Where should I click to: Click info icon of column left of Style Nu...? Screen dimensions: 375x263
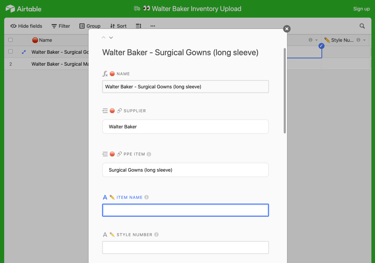click(310, 40)
